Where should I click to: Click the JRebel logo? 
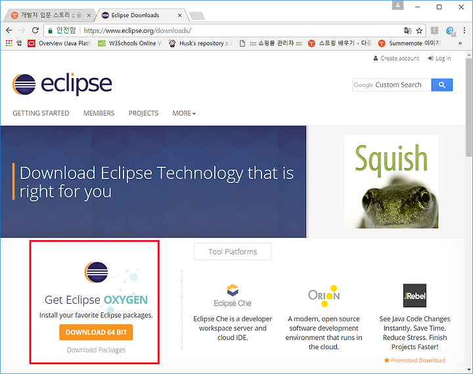tap(415, 295)
